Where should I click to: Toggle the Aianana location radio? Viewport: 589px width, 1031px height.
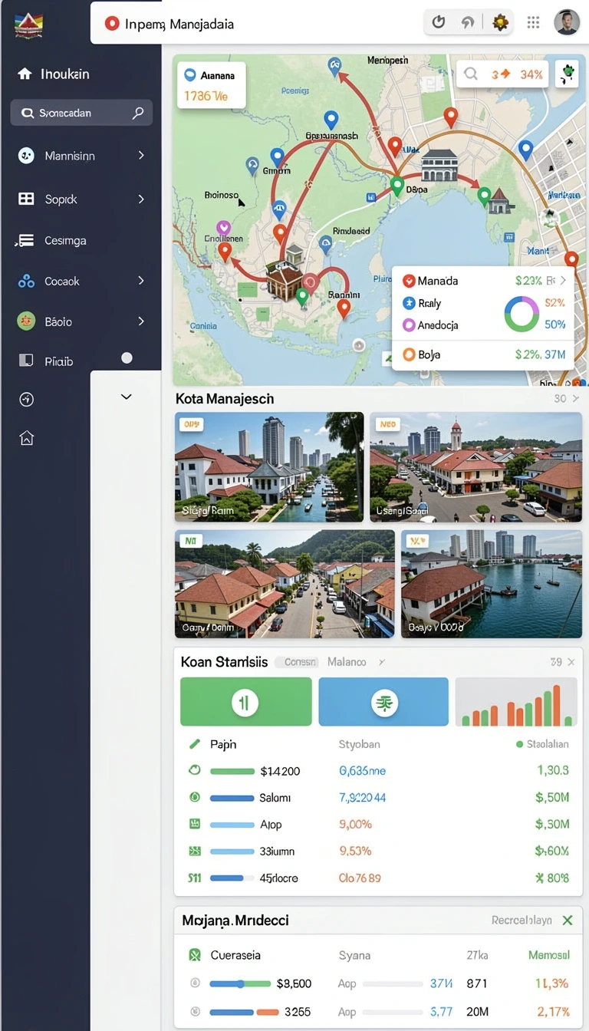pos(190,76)
